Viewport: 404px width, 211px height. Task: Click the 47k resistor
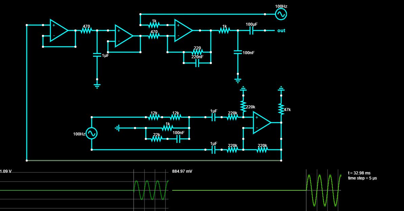pyautogui.click(x=281, y=109)
